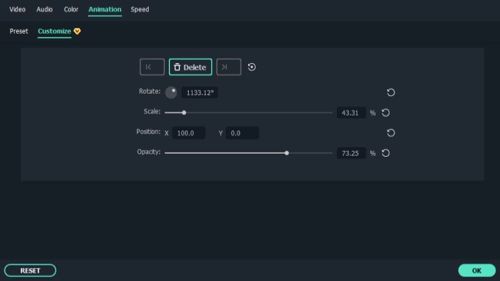
Task: Click the Scale percentage field 43.31
Action: (351, 113)
